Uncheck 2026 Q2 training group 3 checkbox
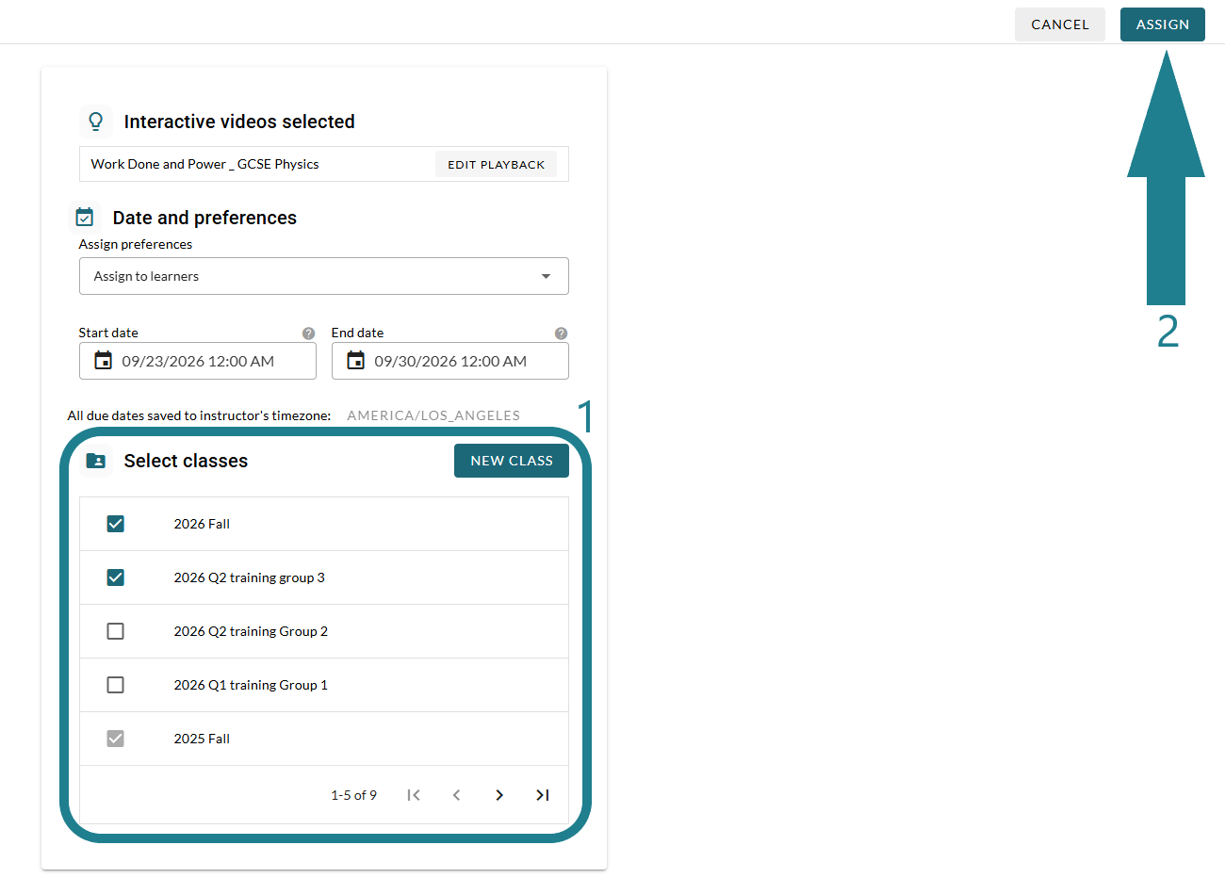The image size is (1225, 878). (x=116, y=577)
